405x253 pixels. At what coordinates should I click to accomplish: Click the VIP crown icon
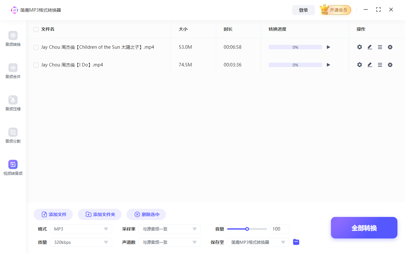(324, 9)
